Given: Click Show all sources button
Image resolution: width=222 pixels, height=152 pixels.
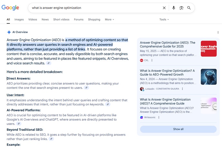Looking at the screenshot, I should point(178,129).
